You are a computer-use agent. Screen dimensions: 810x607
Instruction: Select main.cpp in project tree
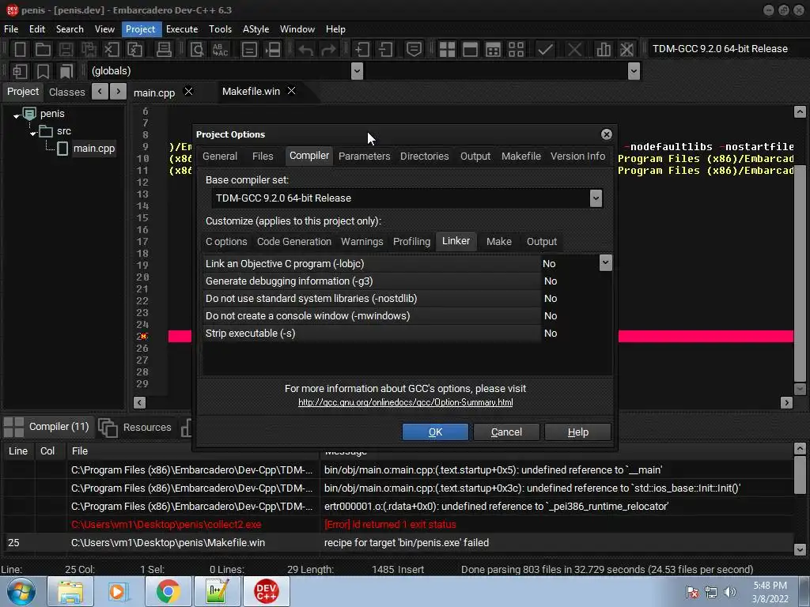point(93,149)
